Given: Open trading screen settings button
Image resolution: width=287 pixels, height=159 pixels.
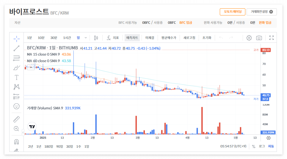Looking at the screenshot, I should [261, 12].
